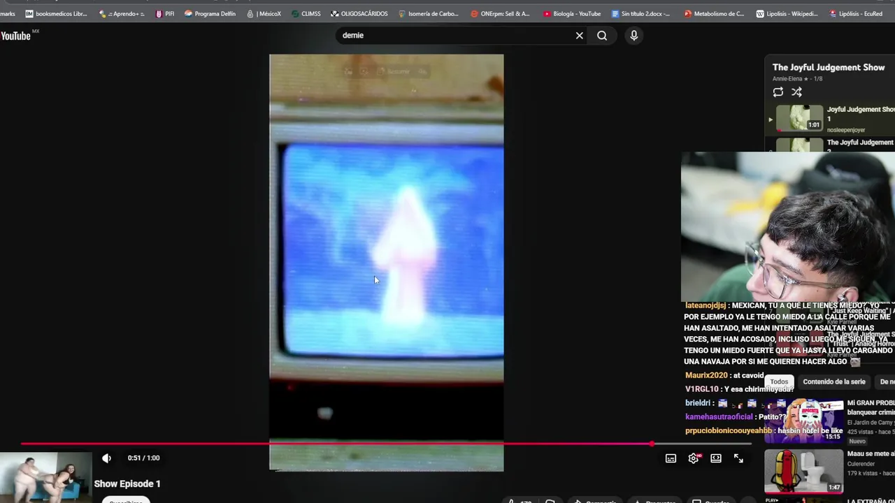The image size is (895, 503).
Task: Open the player settings gear
Action: (x=694, y=458)
